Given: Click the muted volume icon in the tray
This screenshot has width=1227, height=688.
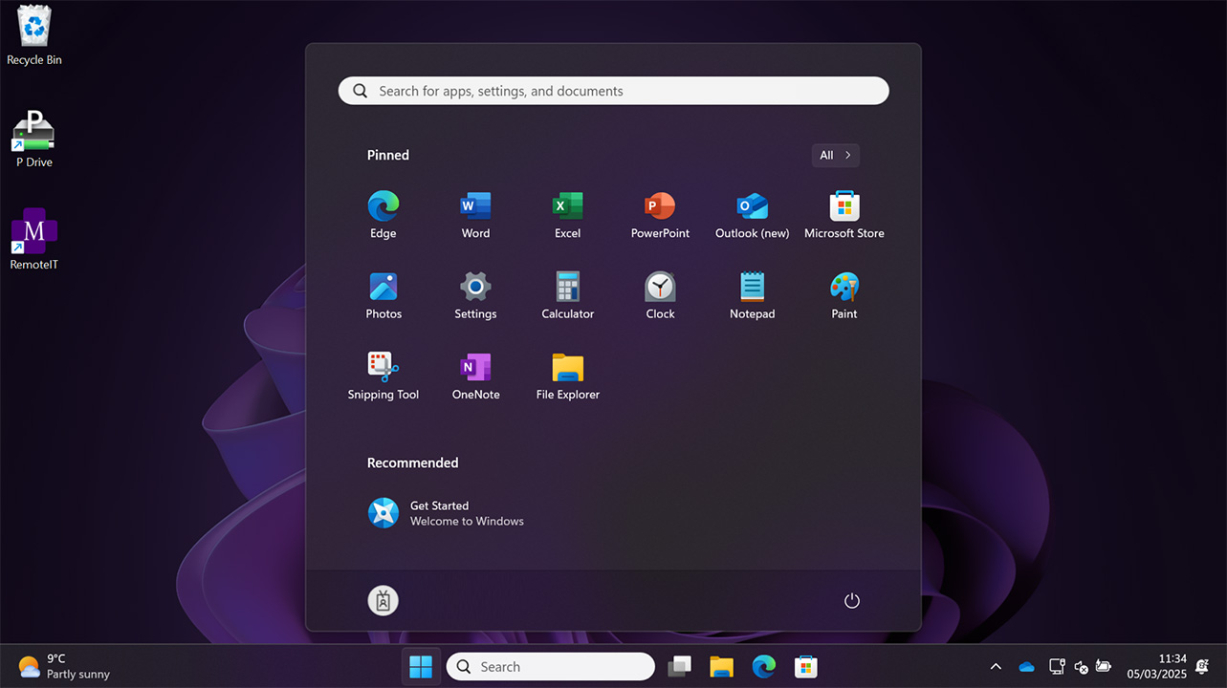Looking at the screenshot, I should (x=1081, y=666).
